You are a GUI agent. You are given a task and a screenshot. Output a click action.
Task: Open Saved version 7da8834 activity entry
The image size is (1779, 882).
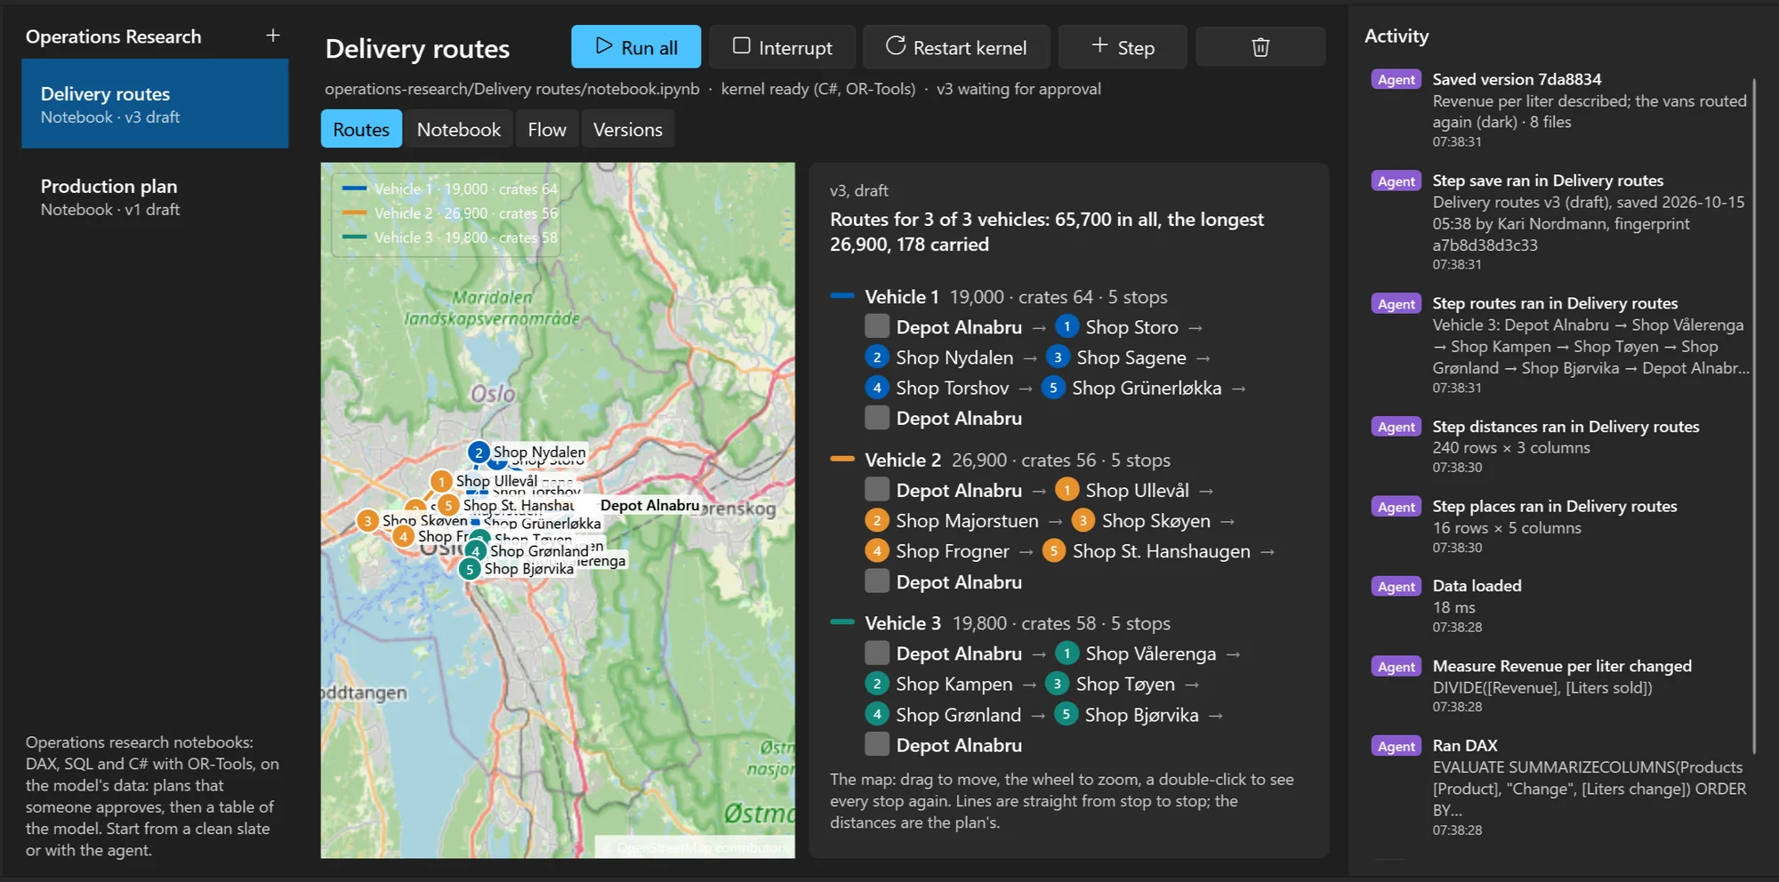(1561, 110)
